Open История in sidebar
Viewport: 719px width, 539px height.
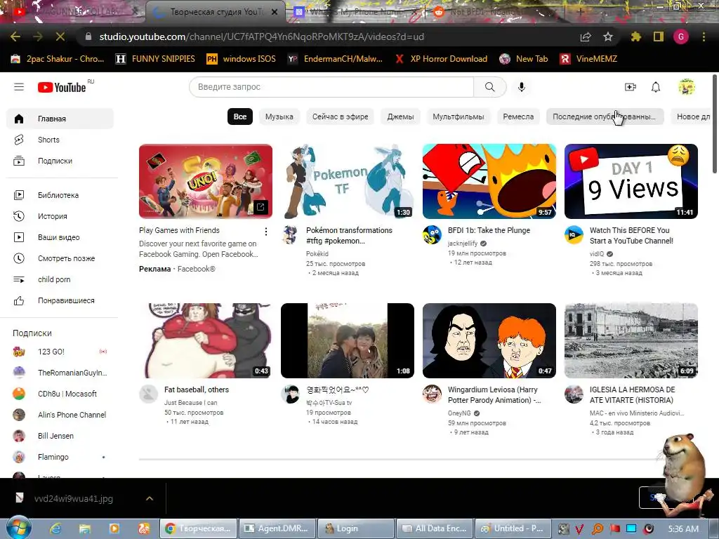tap(60, 216)
